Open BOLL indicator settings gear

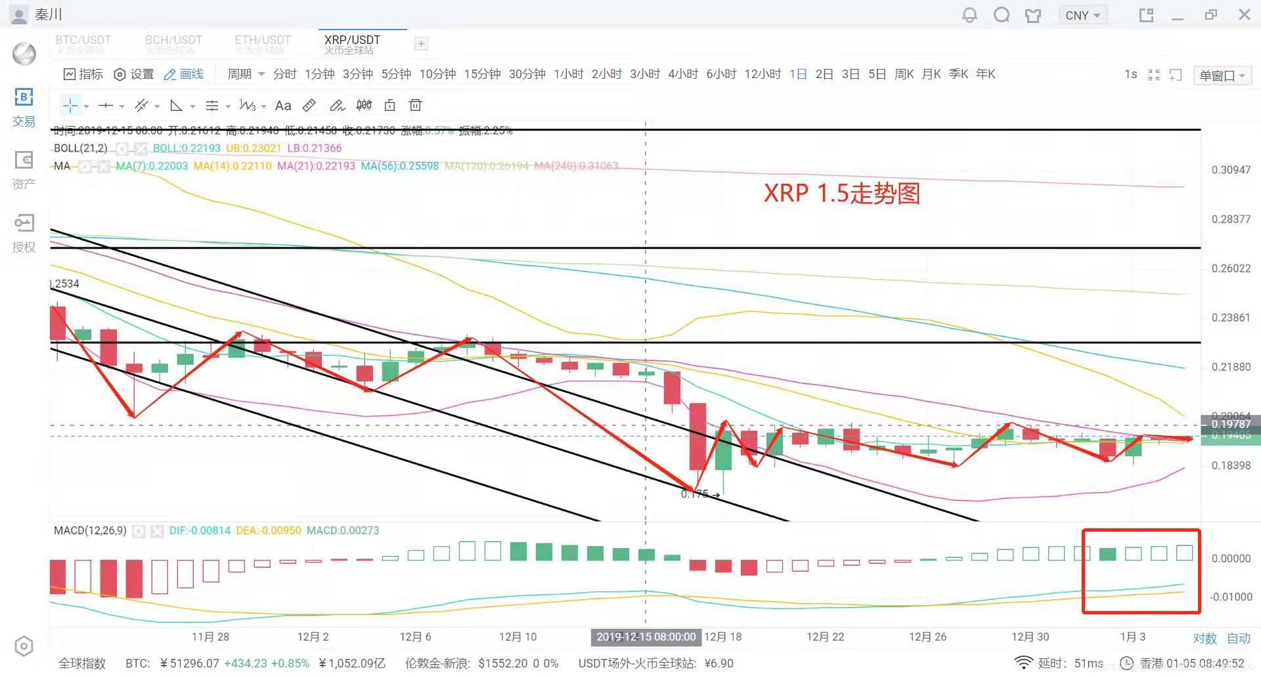pyautogui.click(x=122, y=148)
